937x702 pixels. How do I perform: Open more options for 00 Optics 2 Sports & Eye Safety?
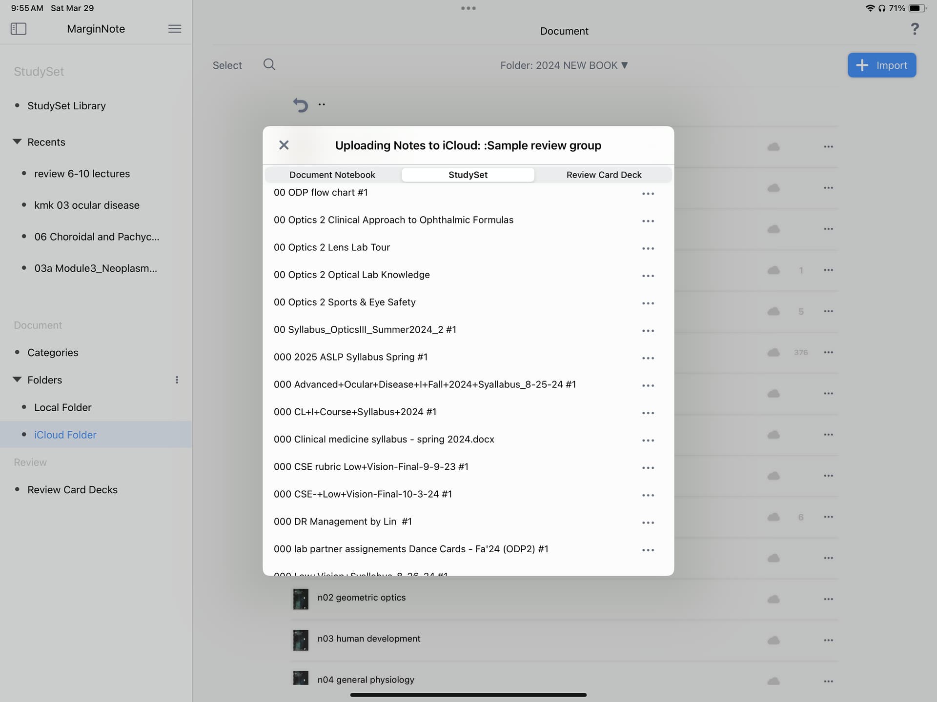[648, 303]
